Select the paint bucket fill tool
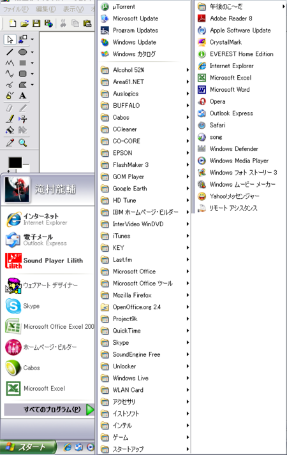Image resolution: width=287 pixels, height=455 pixels. [x=10, y=130]
